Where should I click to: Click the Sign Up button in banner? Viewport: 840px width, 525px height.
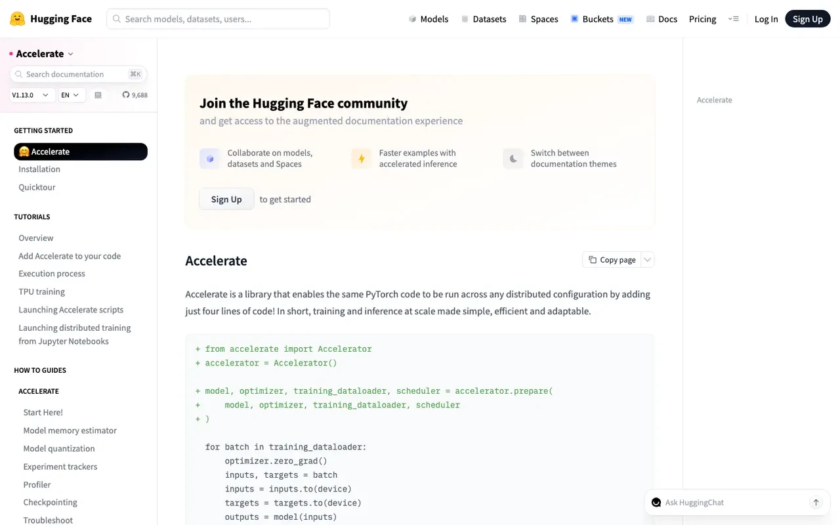tap(226, 199)
